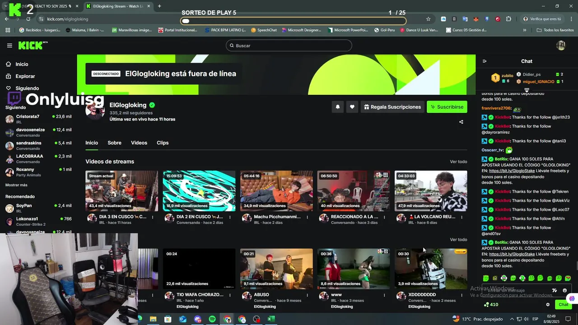This screenshot has width=578, height=325.
Task: Click the green Chat send button
Action: tap(563, 305)
